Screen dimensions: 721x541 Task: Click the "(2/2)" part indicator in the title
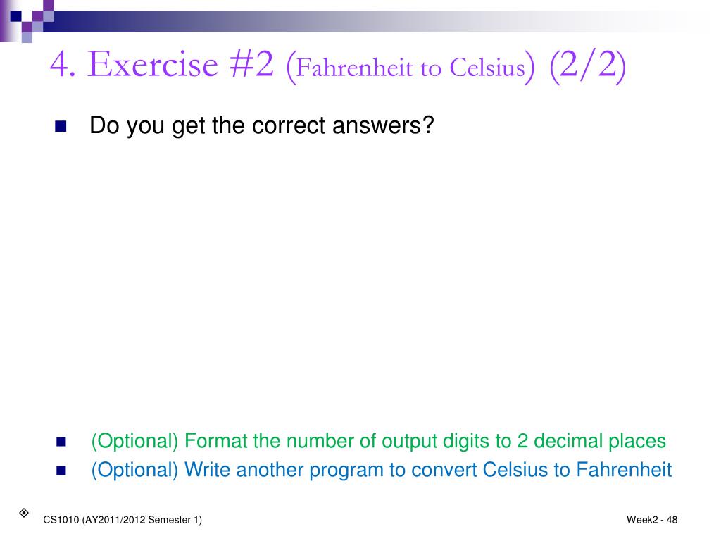pos(588,66)
